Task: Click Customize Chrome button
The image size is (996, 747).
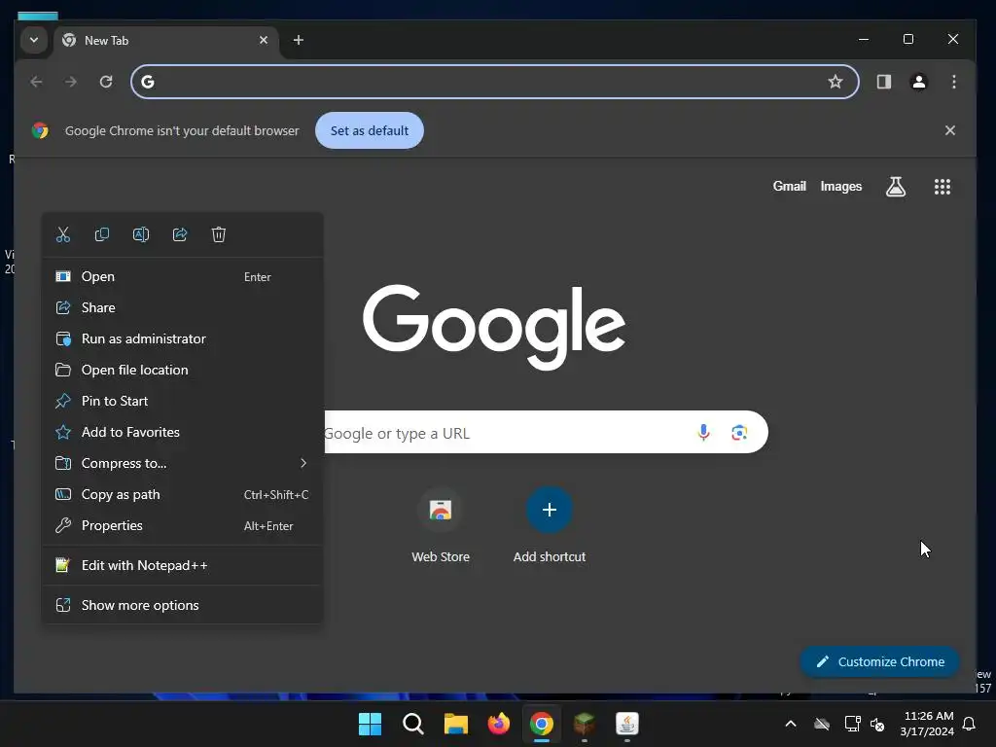Action: coord(879,661)
